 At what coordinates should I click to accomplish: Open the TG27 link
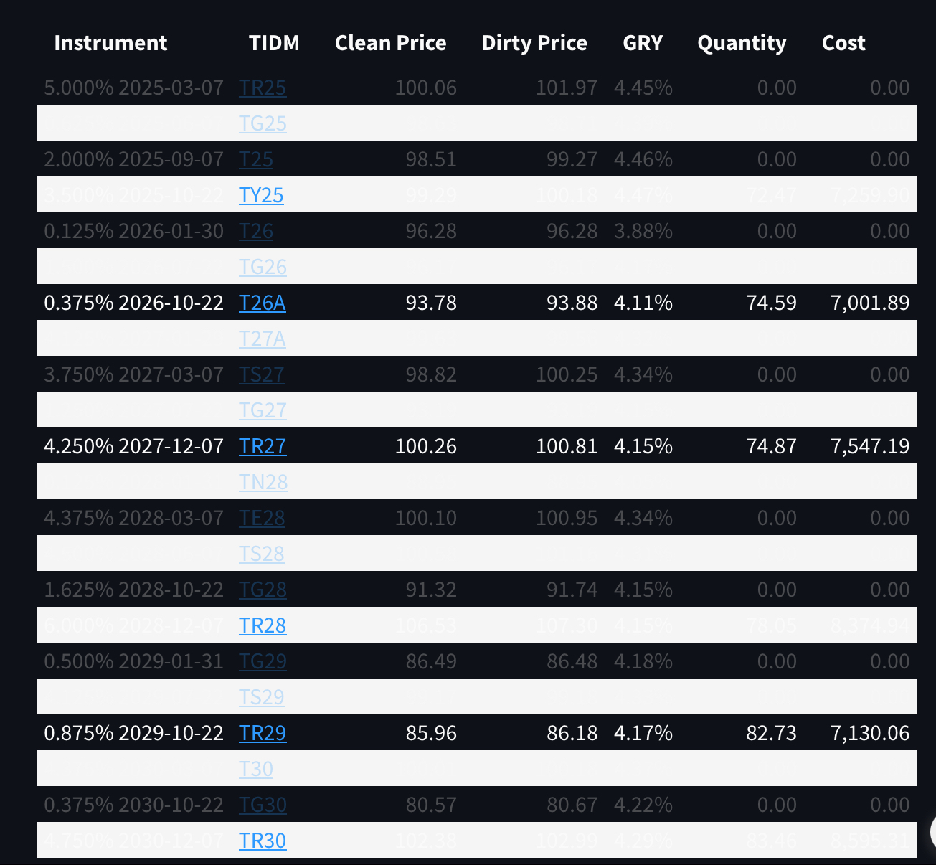pyautogui.click(x=263, y=410)
